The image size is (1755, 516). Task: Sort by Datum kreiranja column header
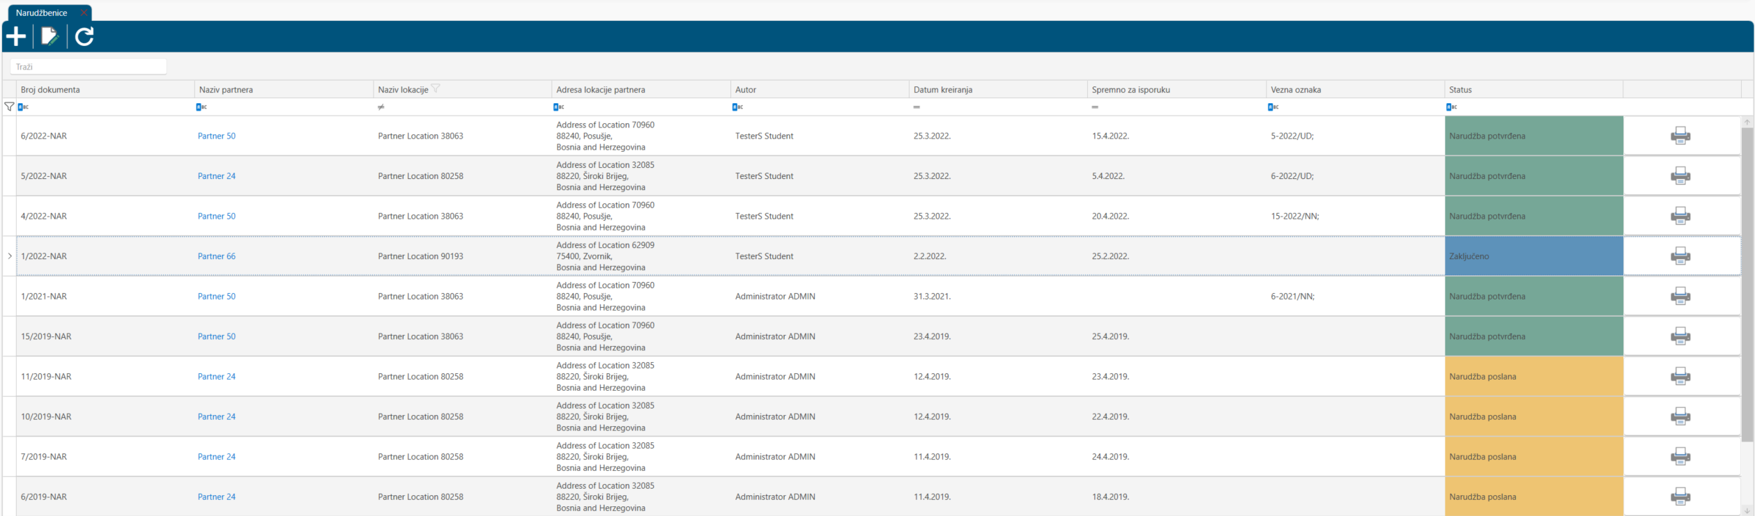998,89
